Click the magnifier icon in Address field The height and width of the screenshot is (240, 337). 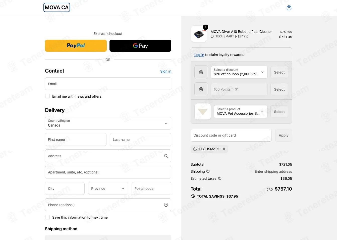166,156
